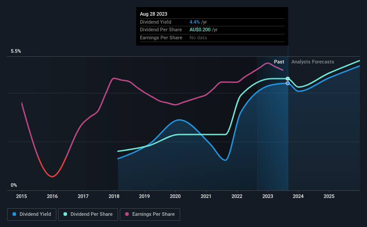This screenshot has width=367, height=227.
Task: Select the teal Dividend Per Share data point marker
Action: pos(288,79)
